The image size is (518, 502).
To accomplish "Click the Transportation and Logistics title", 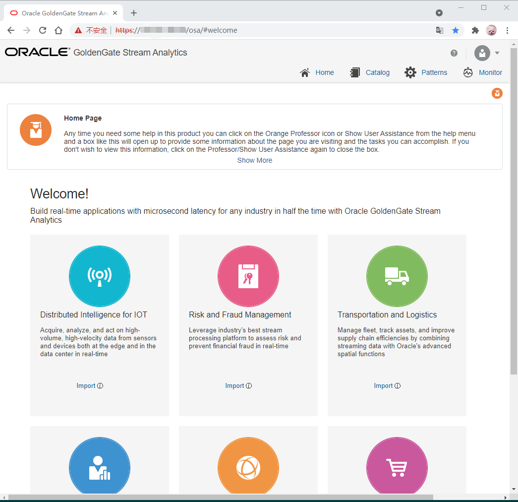I will click(387, 314).
